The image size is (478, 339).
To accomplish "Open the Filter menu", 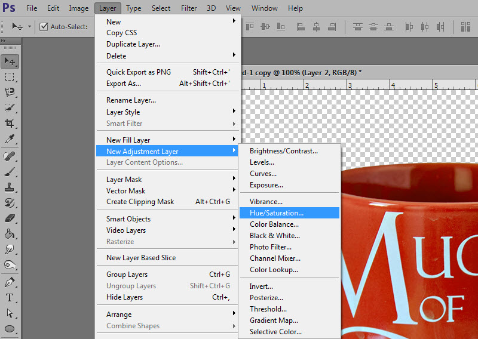I will pos(189,8).
